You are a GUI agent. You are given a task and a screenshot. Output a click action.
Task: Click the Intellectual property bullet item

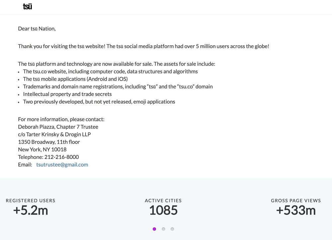click(67, 94)
